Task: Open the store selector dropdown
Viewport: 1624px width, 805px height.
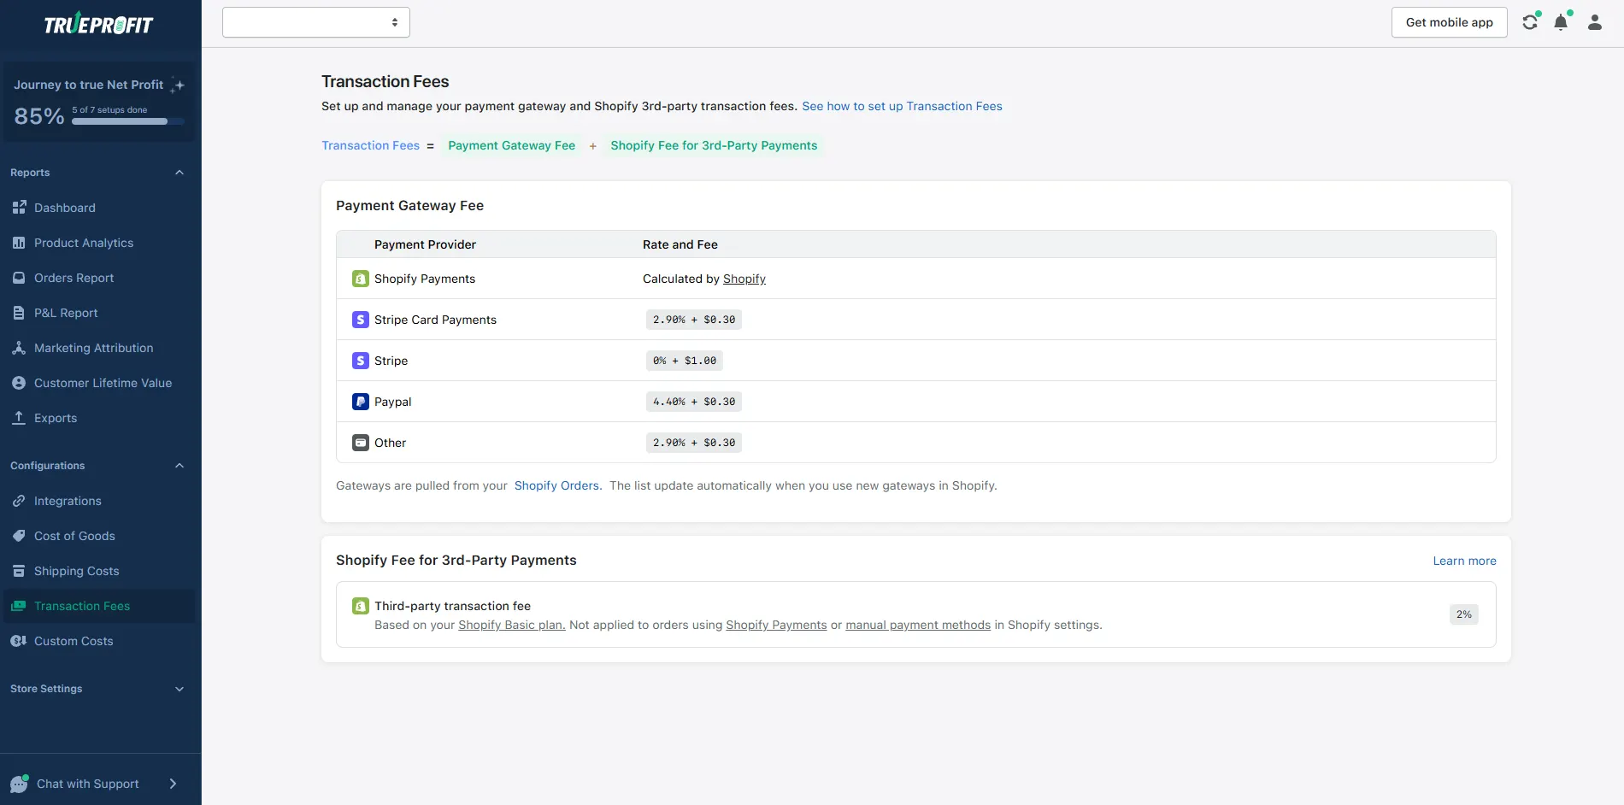Action: pos(316,22)
